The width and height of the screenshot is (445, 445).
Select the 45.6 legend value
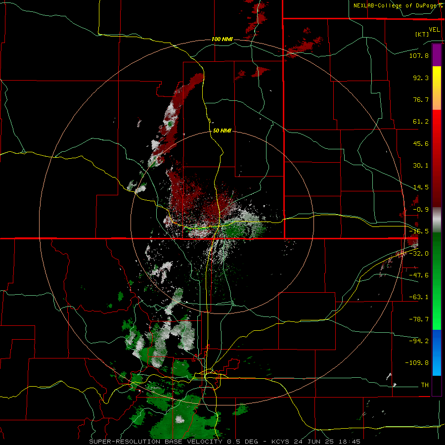pyautogui.click(x=421, y=143)
